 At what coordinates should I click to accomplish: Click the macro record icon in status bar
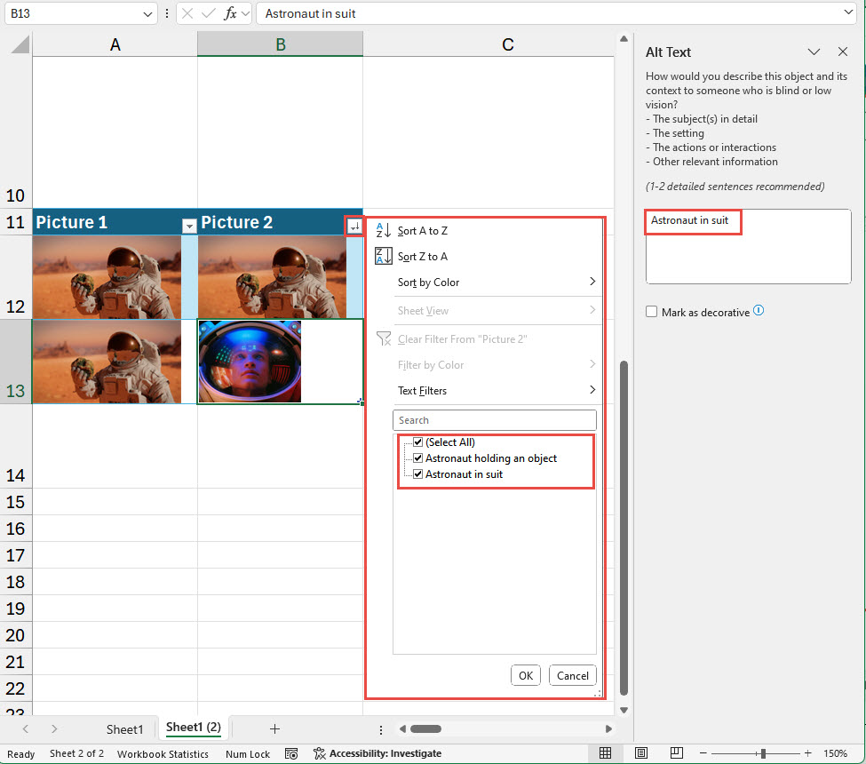pos(291,753)
